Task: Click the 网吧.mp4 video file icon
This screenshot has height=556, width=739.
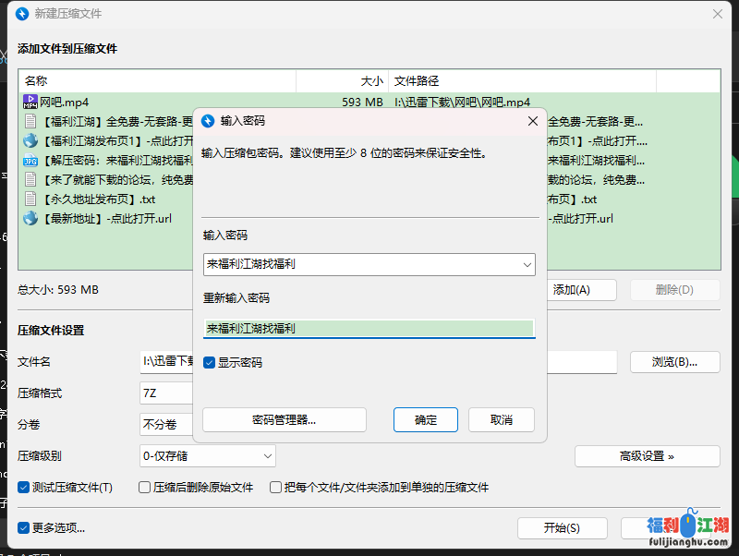Action: (30, 103)
